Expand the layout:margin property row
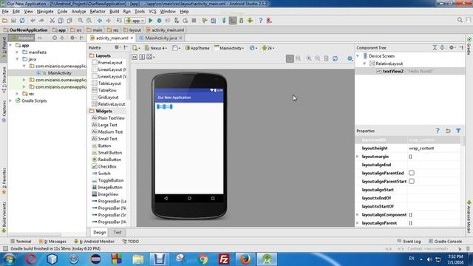The height and width of the screenshot is (266, 473). [358, 157]
